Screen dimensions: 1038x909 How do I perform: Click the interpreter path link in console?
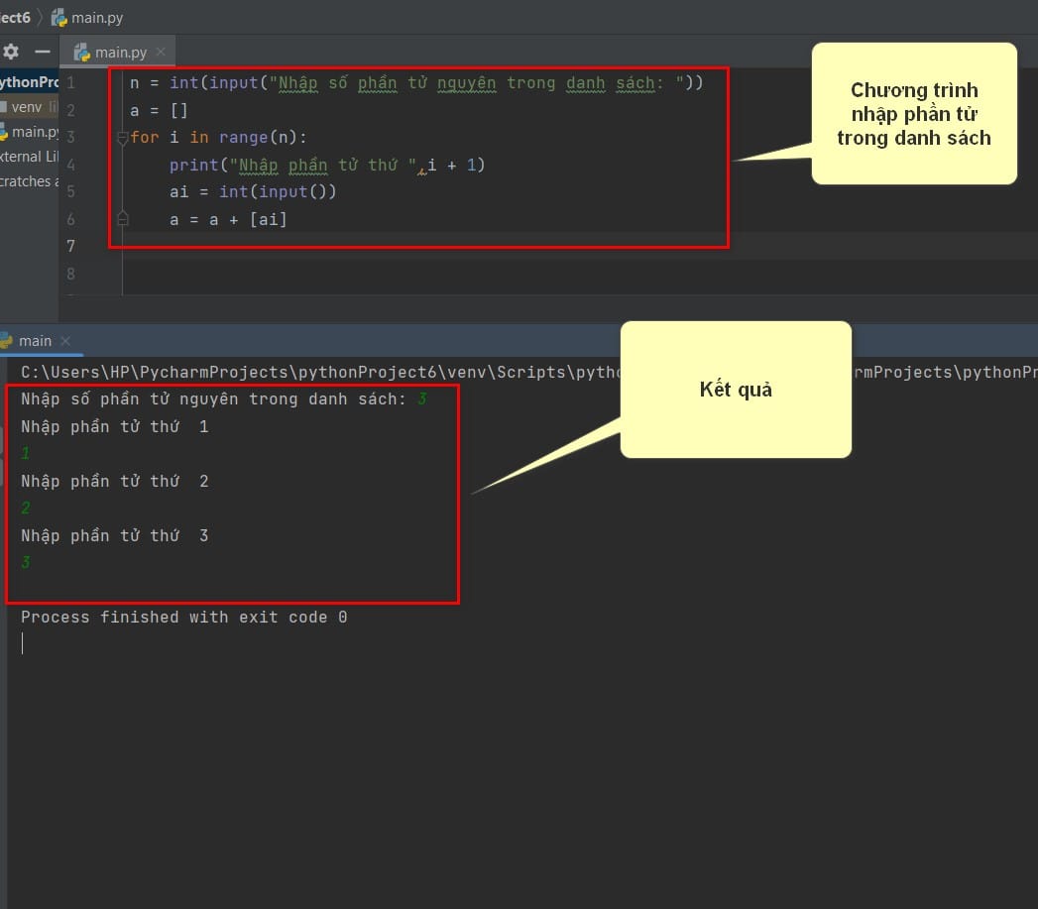321,372
